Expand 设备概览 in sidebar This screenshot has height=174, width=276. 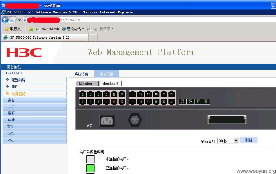35,94
